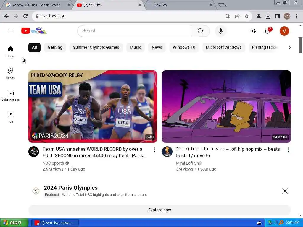Play the Team USA relay thumbnail

[x=93, y=106]
